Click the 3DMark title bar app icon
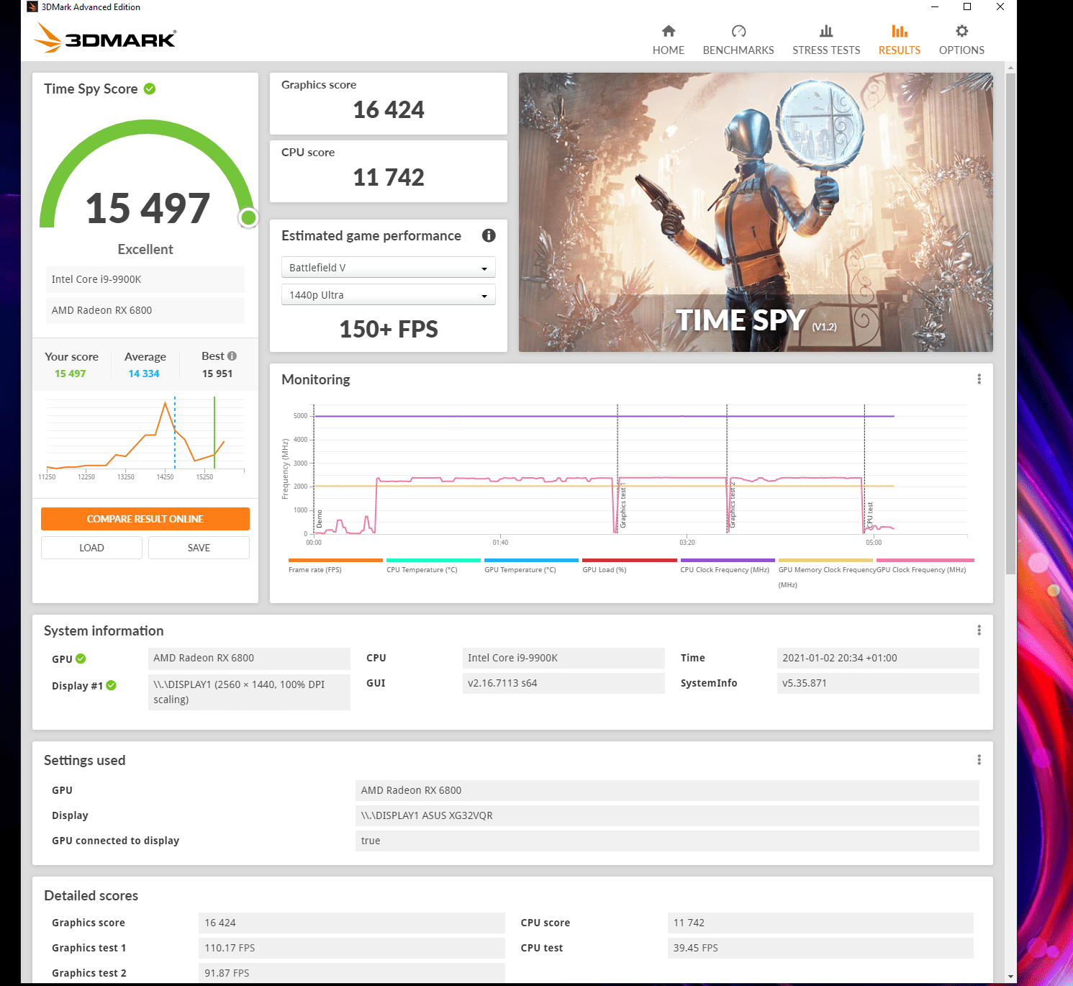 pos(32,7)
